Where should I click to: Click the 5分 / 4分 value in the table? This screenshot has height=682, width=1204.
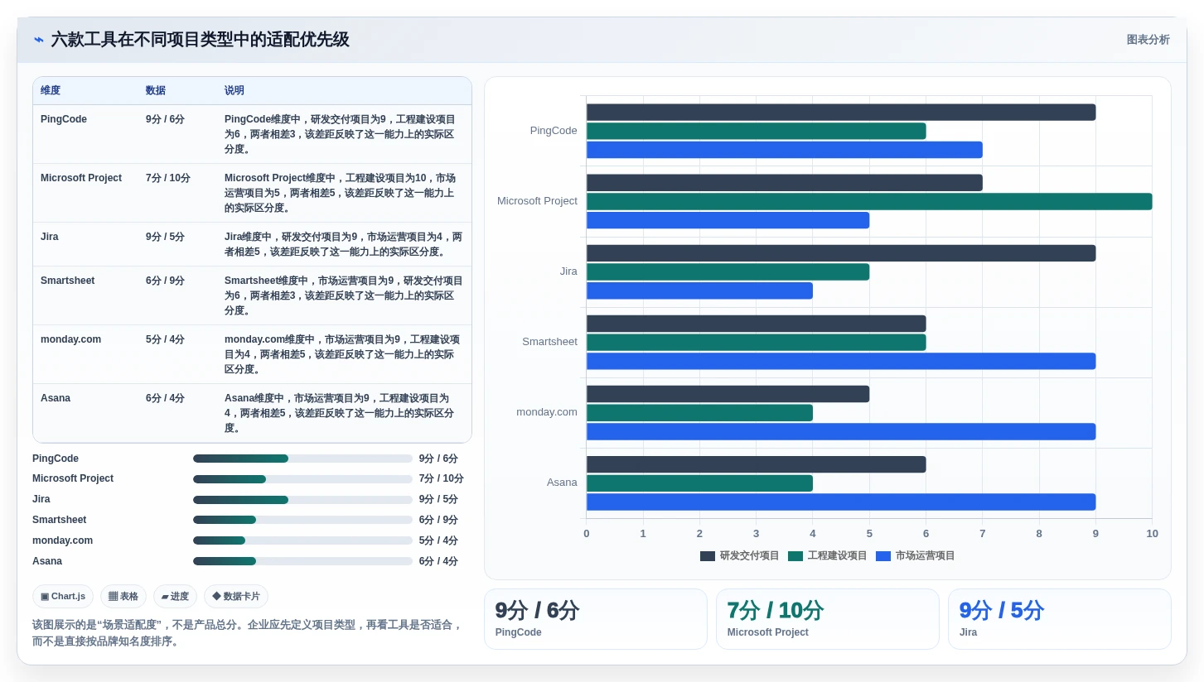[x=165, y=339]
